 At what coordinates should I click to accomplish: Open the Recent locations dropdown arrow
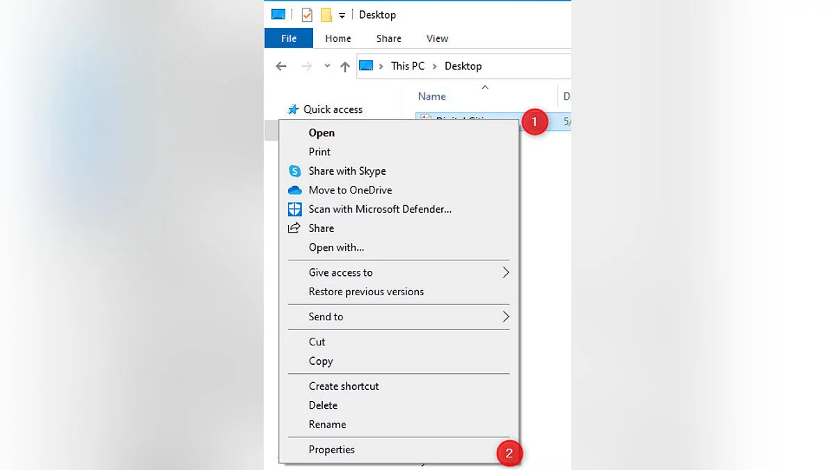pos(327,66)
